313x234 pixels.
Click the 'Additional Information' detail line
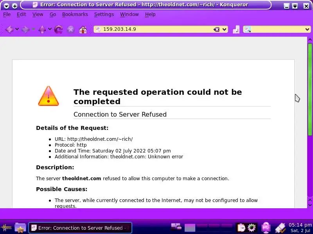point(119,157)
